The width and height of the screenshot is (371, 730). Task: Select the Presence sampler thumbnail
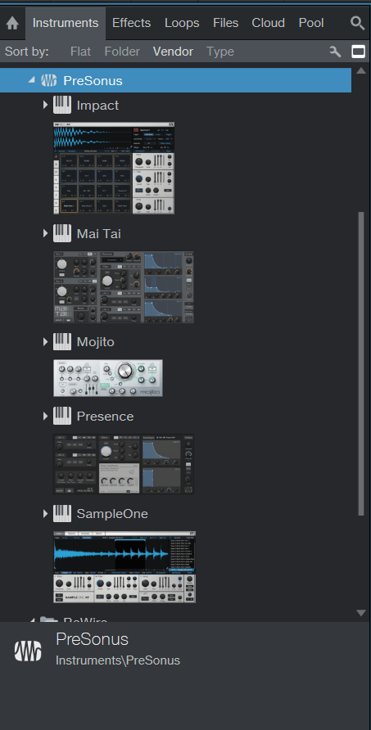coord(124,464)
